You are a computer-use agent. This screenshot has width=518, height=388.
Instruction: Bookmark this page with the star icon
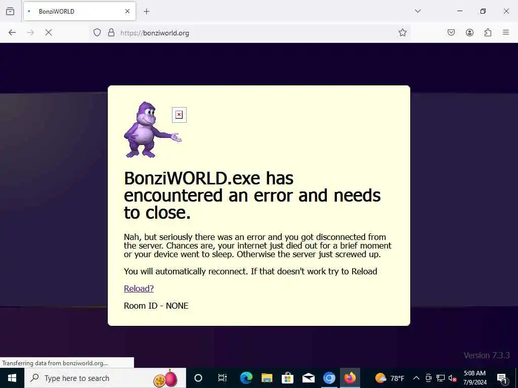click(402, 32)
